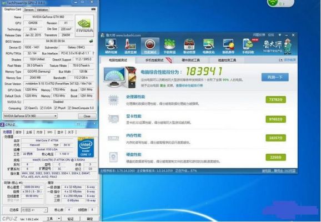The width and height of the screenshot is (321, 222).
Task: Open the 处理器 #1 selection dropdown in CPU-Z
Action: (34, 210)
